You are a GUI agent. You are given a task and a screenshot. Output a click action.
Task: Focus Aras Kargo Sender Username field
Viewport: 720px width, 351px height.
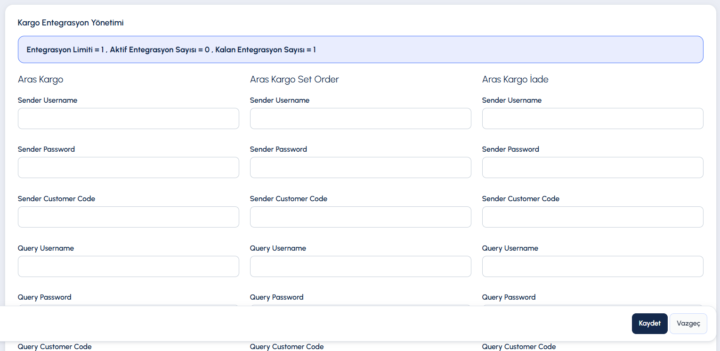coord(129,119)
